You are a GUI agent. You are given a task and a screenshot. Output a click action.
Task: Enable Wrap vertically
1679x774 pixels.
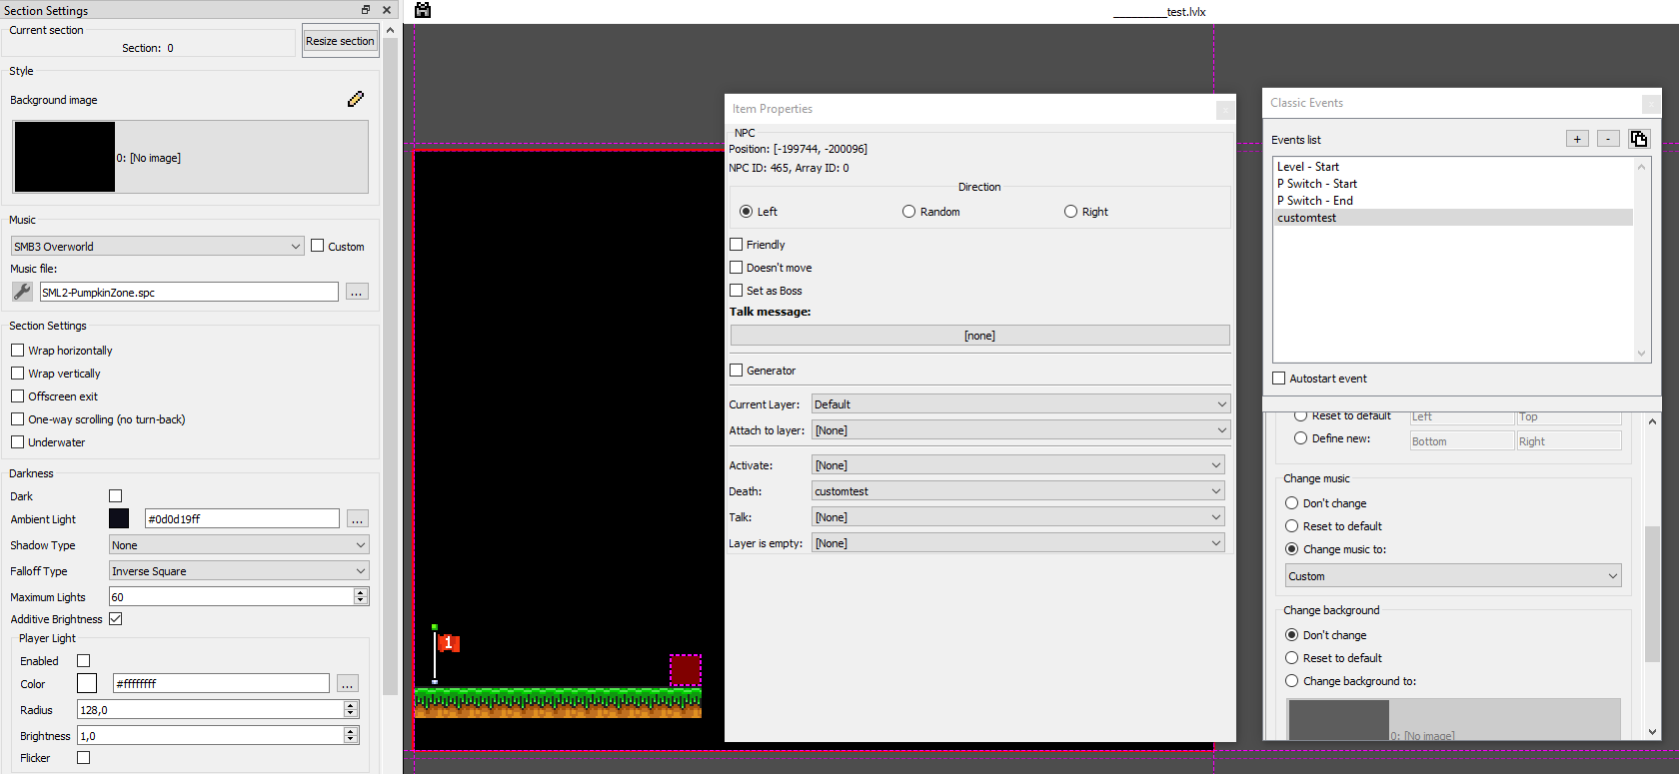tap(17, 373)
